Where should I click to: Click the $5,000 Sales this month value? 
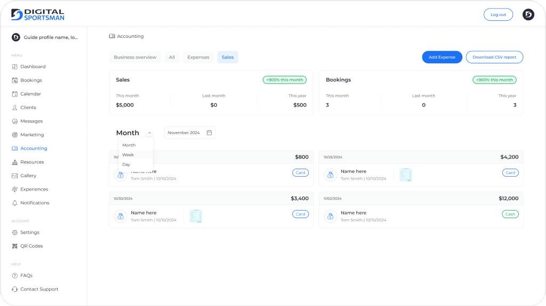tap(125, 105)
